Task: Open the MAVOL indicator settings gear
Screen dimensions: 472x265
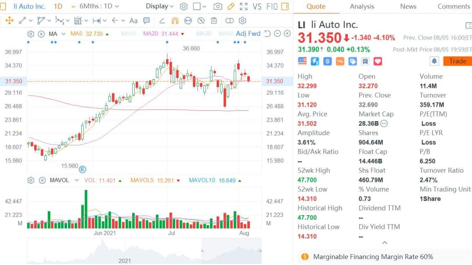Action: 31,180
